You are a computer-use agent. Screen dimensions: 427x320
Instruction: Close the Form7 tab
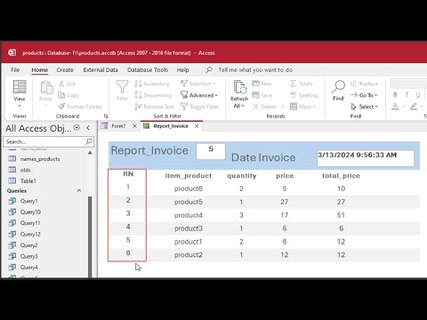[x=134, y=126]
